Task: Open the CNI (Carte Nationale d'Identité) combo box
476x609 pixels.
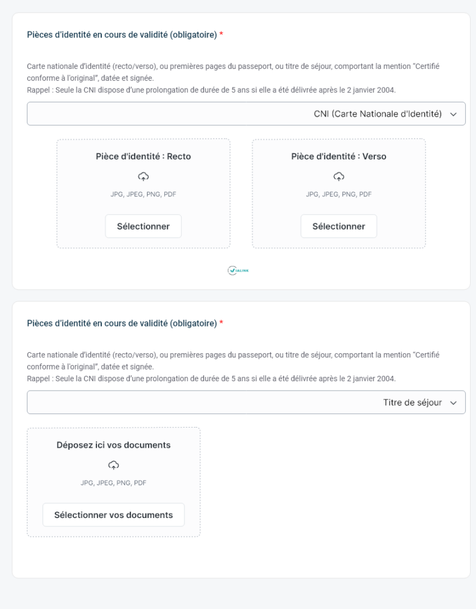Action: [246, 114]
